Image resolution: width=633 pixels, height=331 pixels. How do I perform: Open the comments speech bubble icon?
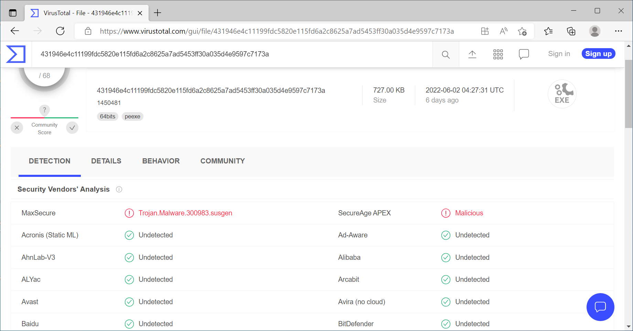[524, 54]
